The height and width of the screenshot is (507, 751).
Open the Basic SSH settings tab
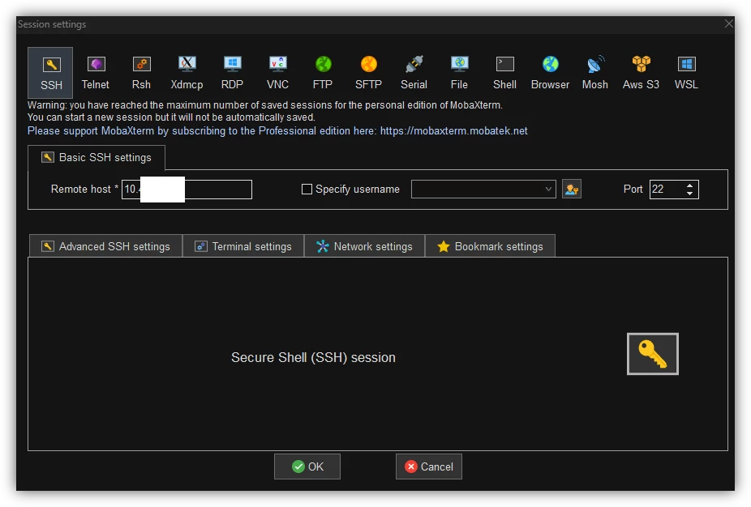point(97,157)
